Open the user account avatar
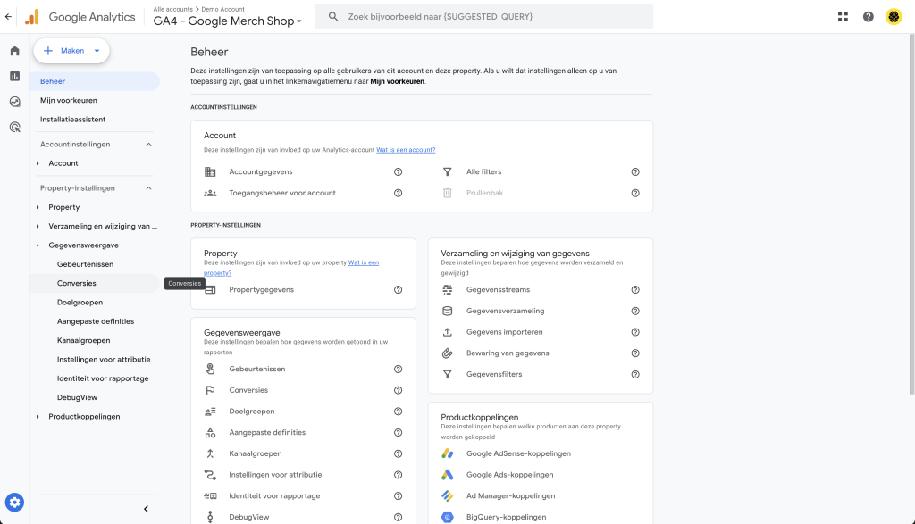The image size is (915, 524). pyautogui.click(x=894, y=16)
